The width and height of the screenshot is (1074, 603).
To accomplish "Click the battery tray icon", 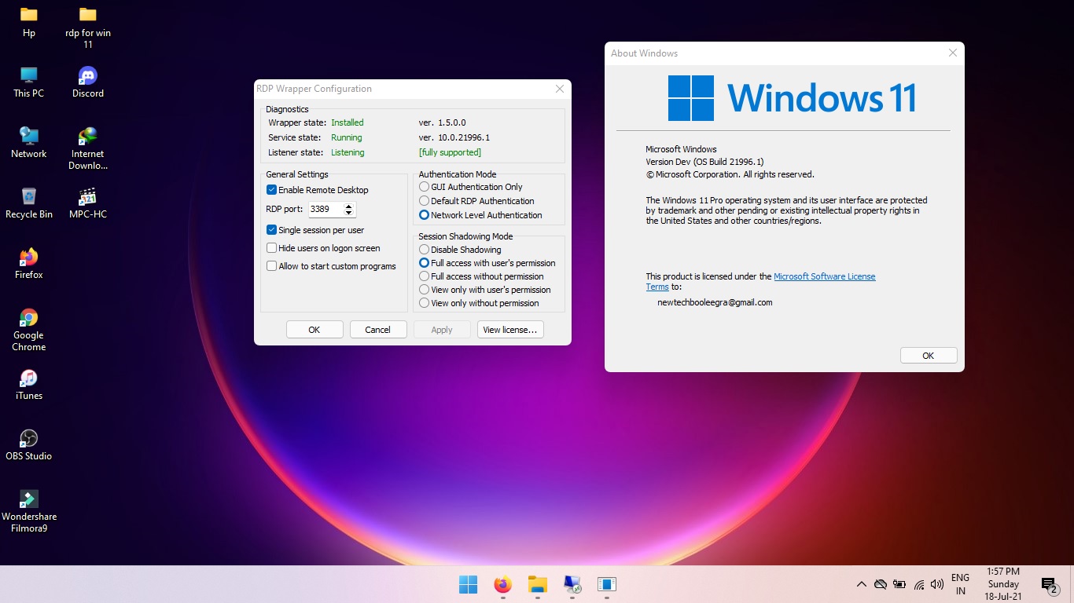I will [x=899, y=584].
